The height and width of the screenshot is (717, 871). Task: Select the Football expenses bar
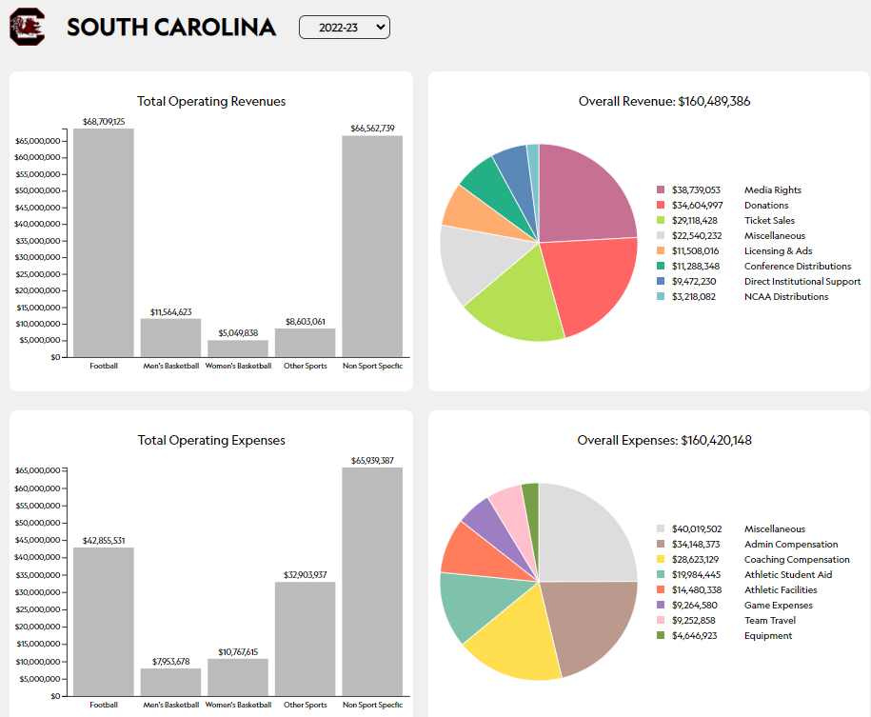[104, 621]
